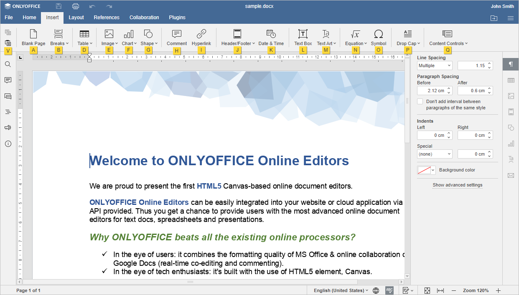The height and width of the screenshot is (295, 519).
Task: Click the globe icon to set document language
Action: click(x=376, y=290)
